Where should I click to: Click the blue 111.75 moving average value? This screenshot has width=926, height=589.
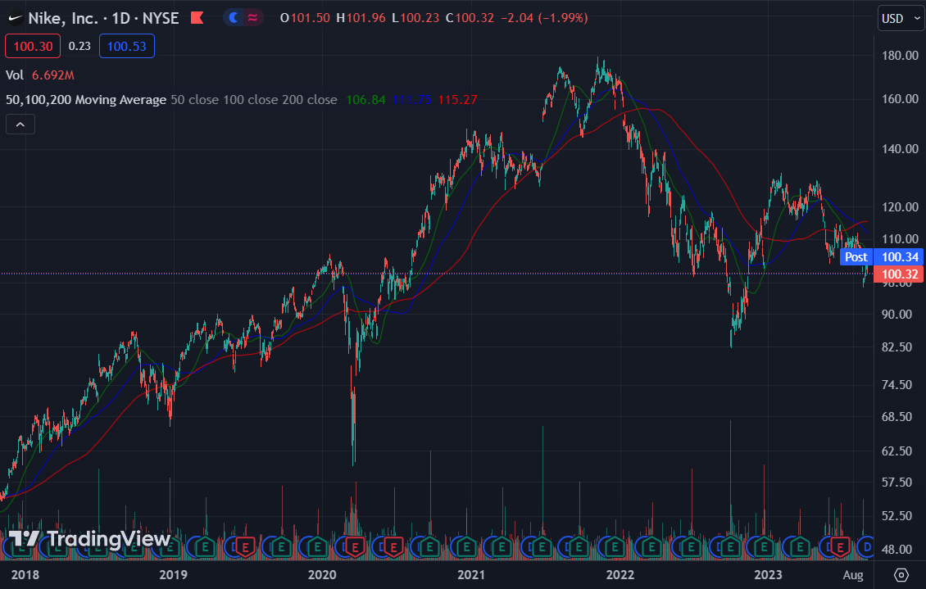point(411,100)
